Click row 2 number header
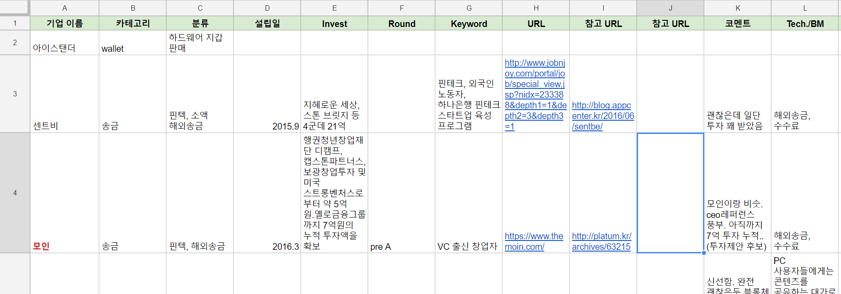Image resolution: width=841 pixels, height=294 pixels. click(15, 42)
